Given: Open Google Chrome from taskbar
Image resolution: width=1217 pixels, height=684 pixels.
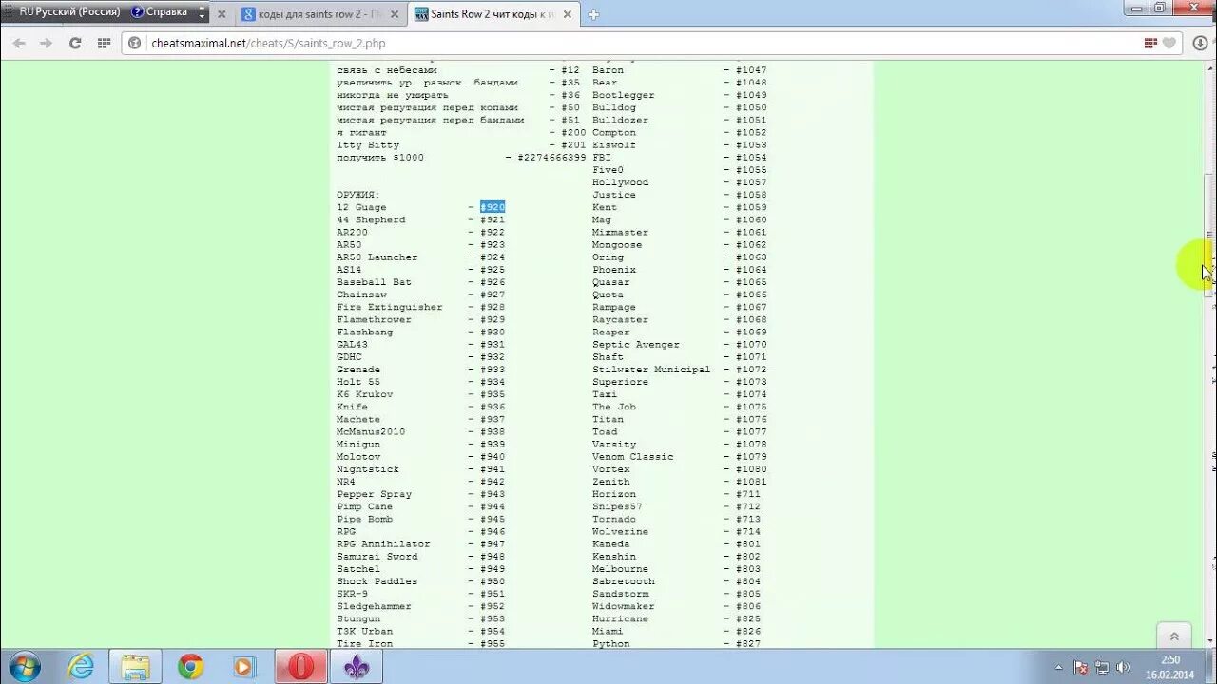Looking at the screenshot, I should [x=190, y=666].
